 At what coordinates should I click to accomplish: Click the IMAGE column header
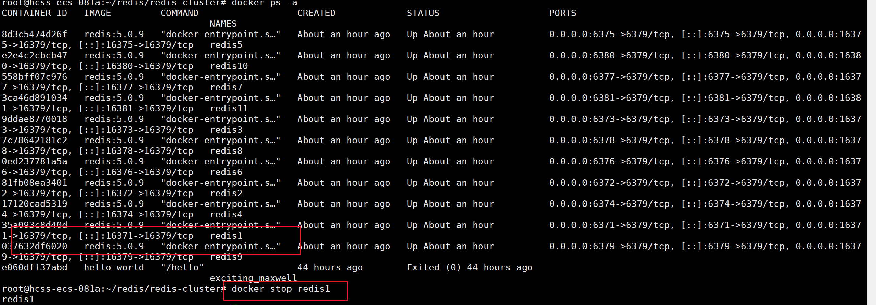point(98,13)
